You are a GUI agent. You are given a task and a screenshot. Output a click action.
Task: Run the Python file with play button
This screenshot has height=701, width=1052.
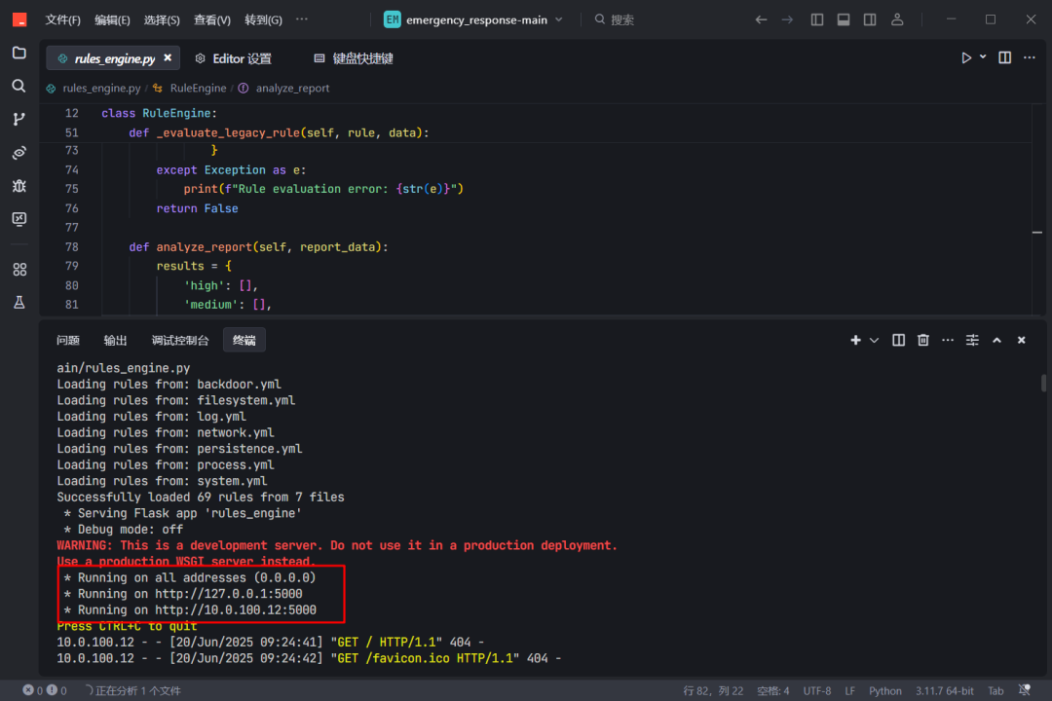[x=966, y=58]
